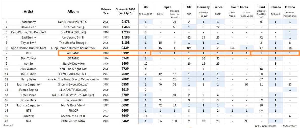Select the I Barely Know Her album

pos(73,63)
